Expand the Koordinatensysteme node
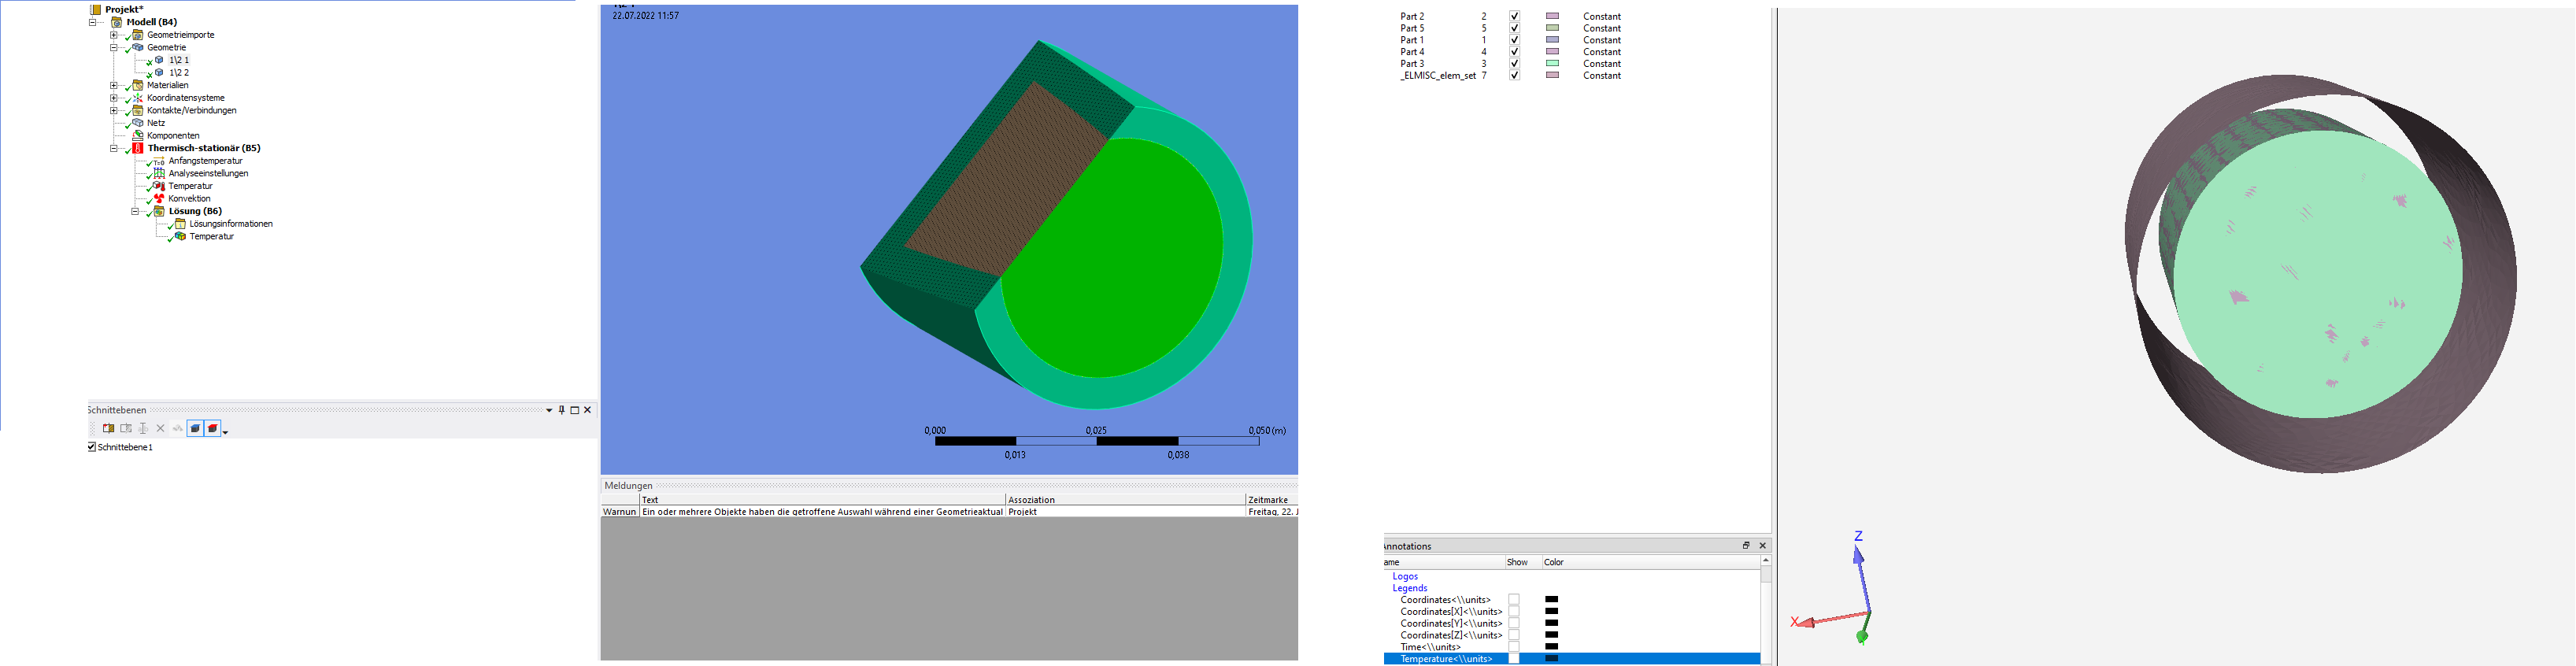The width and height of the screenshot is (2576, 666). click(114, 98)
